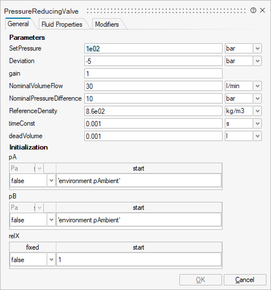The height and width of the screenshot is (290, 271).
Task: Click the SetPressure value field
Action: click(153, 48)
